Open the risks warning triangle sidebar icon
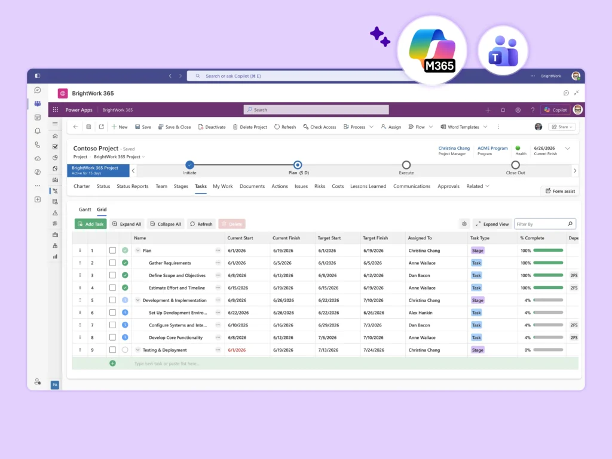This screenshot has width=612, height=459. tap(55, 212)
